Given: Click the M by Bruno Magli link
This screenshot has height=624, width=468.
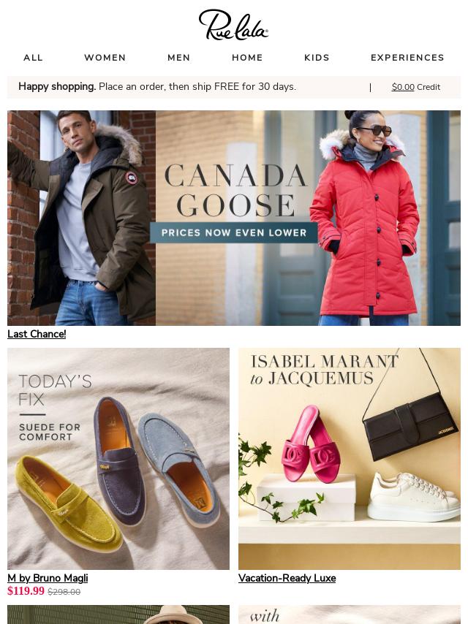Looking at the screenshot, I should (48, 578).
